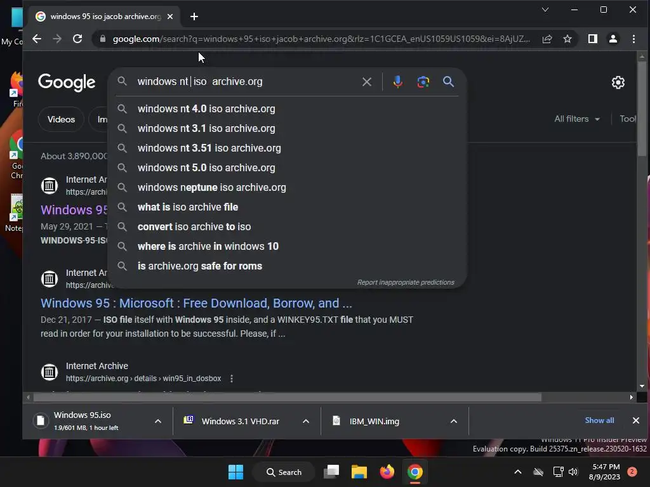650x487 pixels.
Task: Show all downloads
Action: tap(599, 420)
